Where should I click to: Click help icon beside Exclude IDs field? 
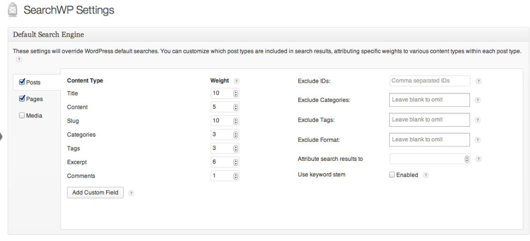pos(479,81)
